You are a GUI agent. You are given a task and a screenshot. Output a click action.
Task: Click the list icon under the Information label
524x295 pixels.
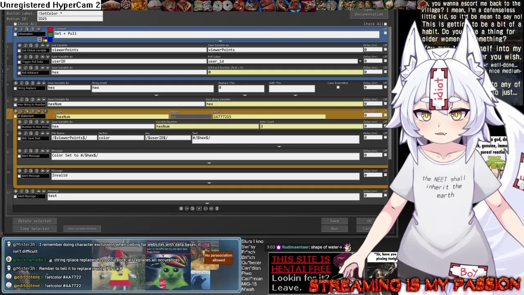pyautogui.click(x=40, y=39)
